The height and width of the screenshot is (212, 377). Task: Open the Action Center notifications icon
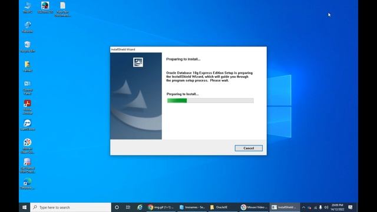pos(350,207)
